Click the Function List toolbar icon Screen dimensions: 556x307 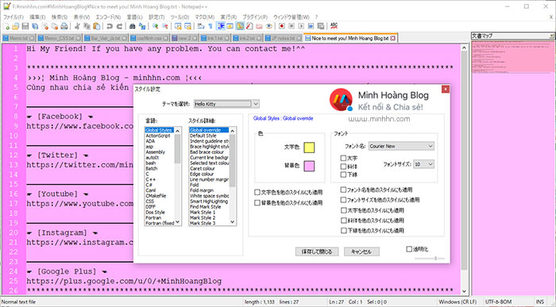tap(249, 26)
